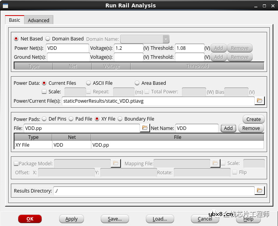
Task: Choose ASCII File as power data
Action: click(x=89, y=83)
